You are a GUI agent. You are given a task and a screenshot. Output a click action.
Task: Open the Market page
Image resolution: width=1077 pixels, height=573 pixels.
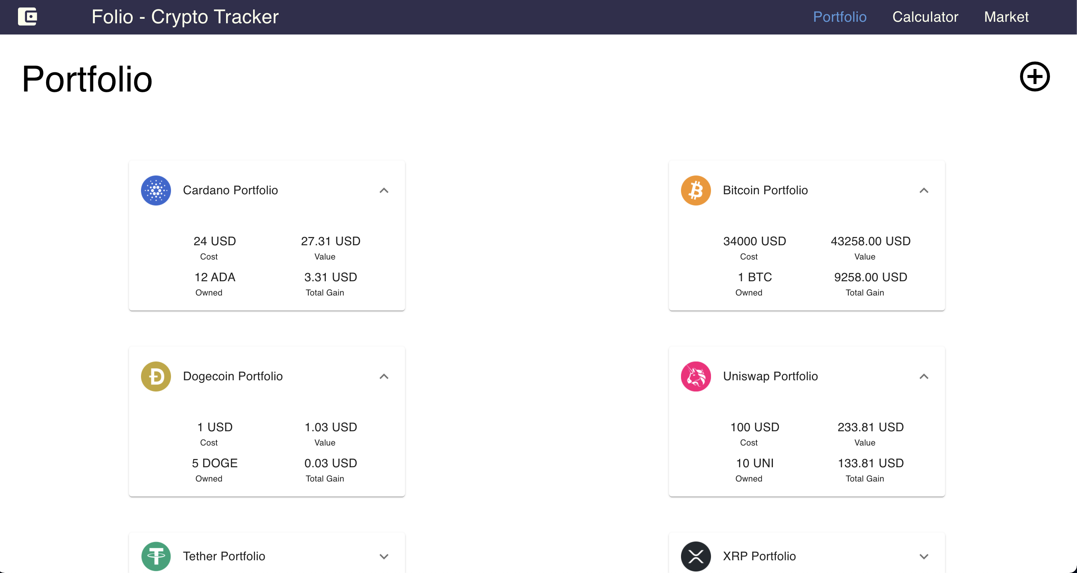[1006, 17]
